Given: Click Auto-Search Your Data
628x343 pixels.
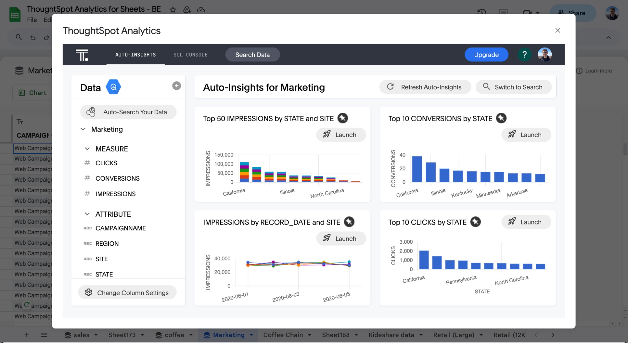Looking at the screenshot, I should pyautogui.click(x=128, y=112).
